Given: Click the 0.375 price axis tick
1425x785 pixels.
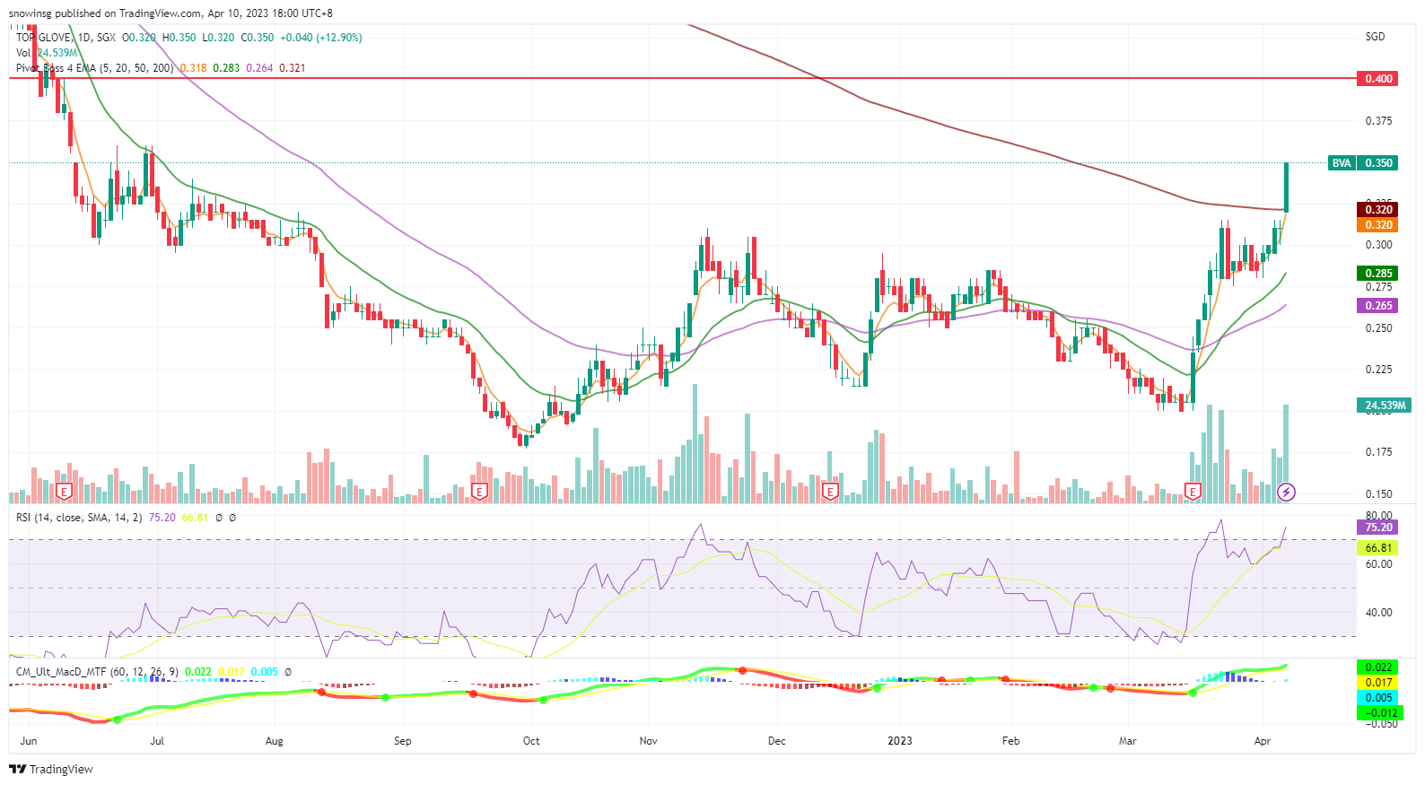Looking at the screenshot, I should pos(1378,121).
